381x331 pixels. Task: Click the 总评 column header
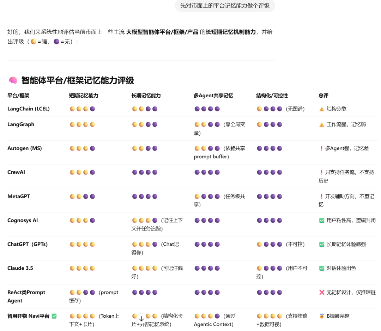[x=323, y=96]
